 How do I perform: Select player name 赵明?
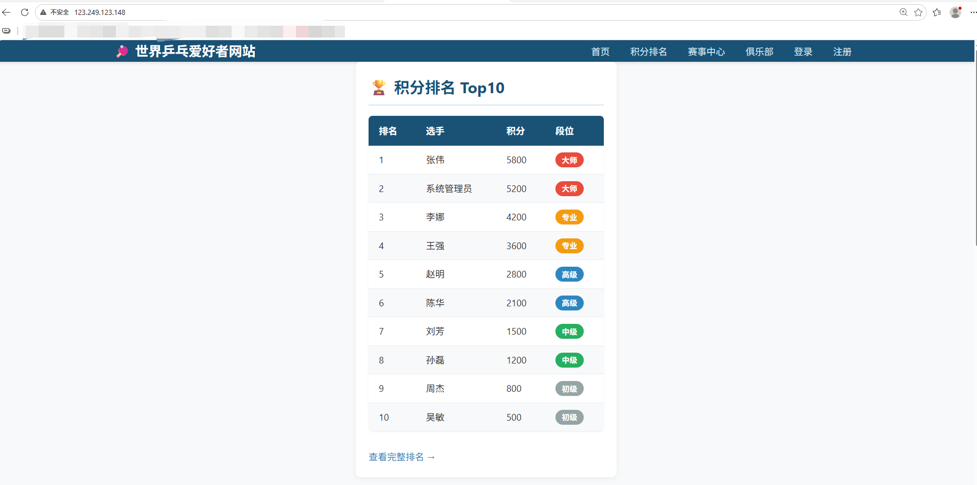point(435,274)
